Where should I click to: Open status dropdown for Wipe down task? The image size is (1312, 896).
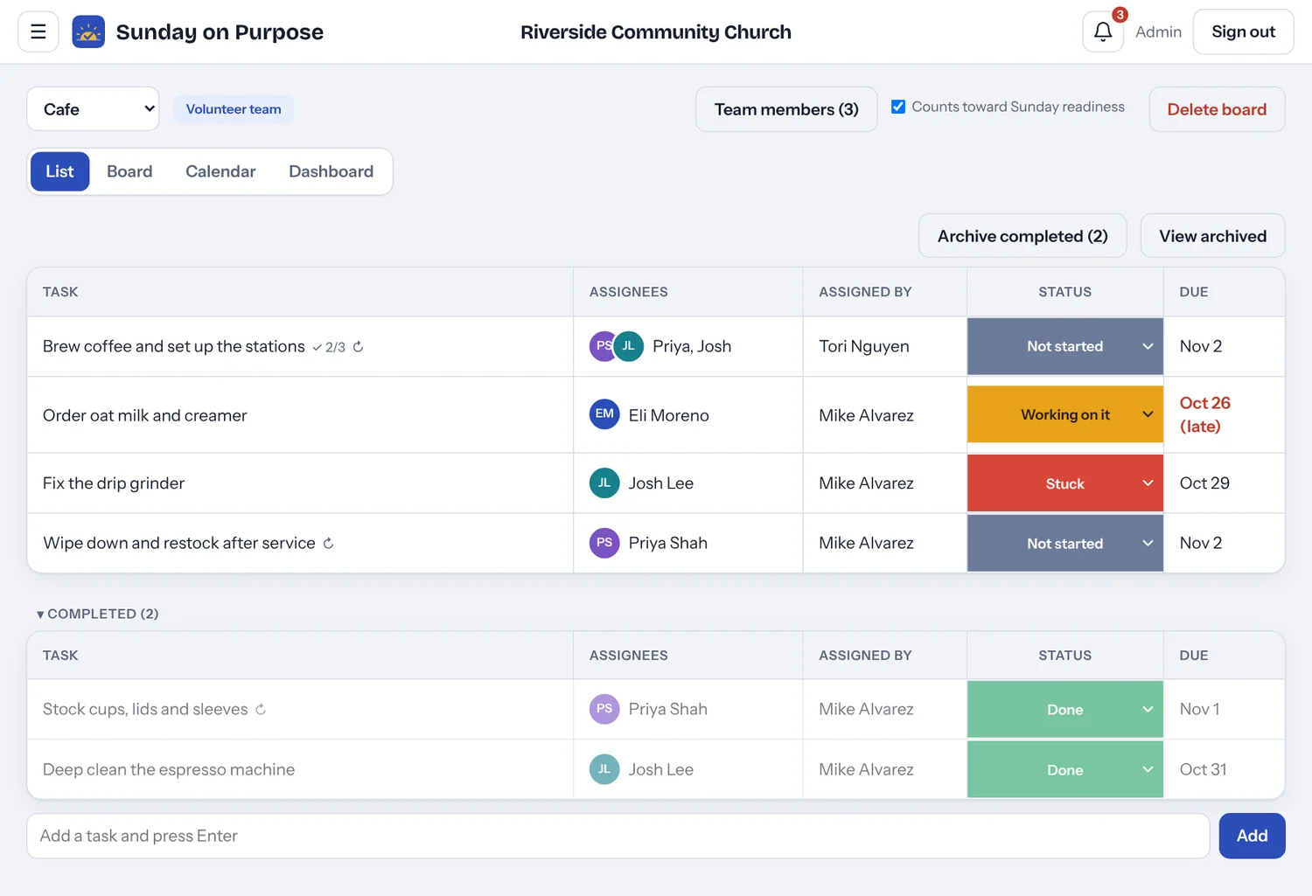coord(1065,544)
